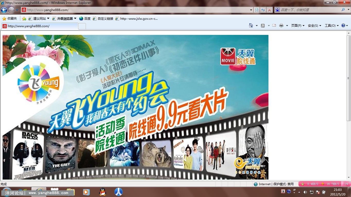Open the http--www.jslw.gov.cn favorites link
Screen dimensions: 351x197
(x=137, y=18)
